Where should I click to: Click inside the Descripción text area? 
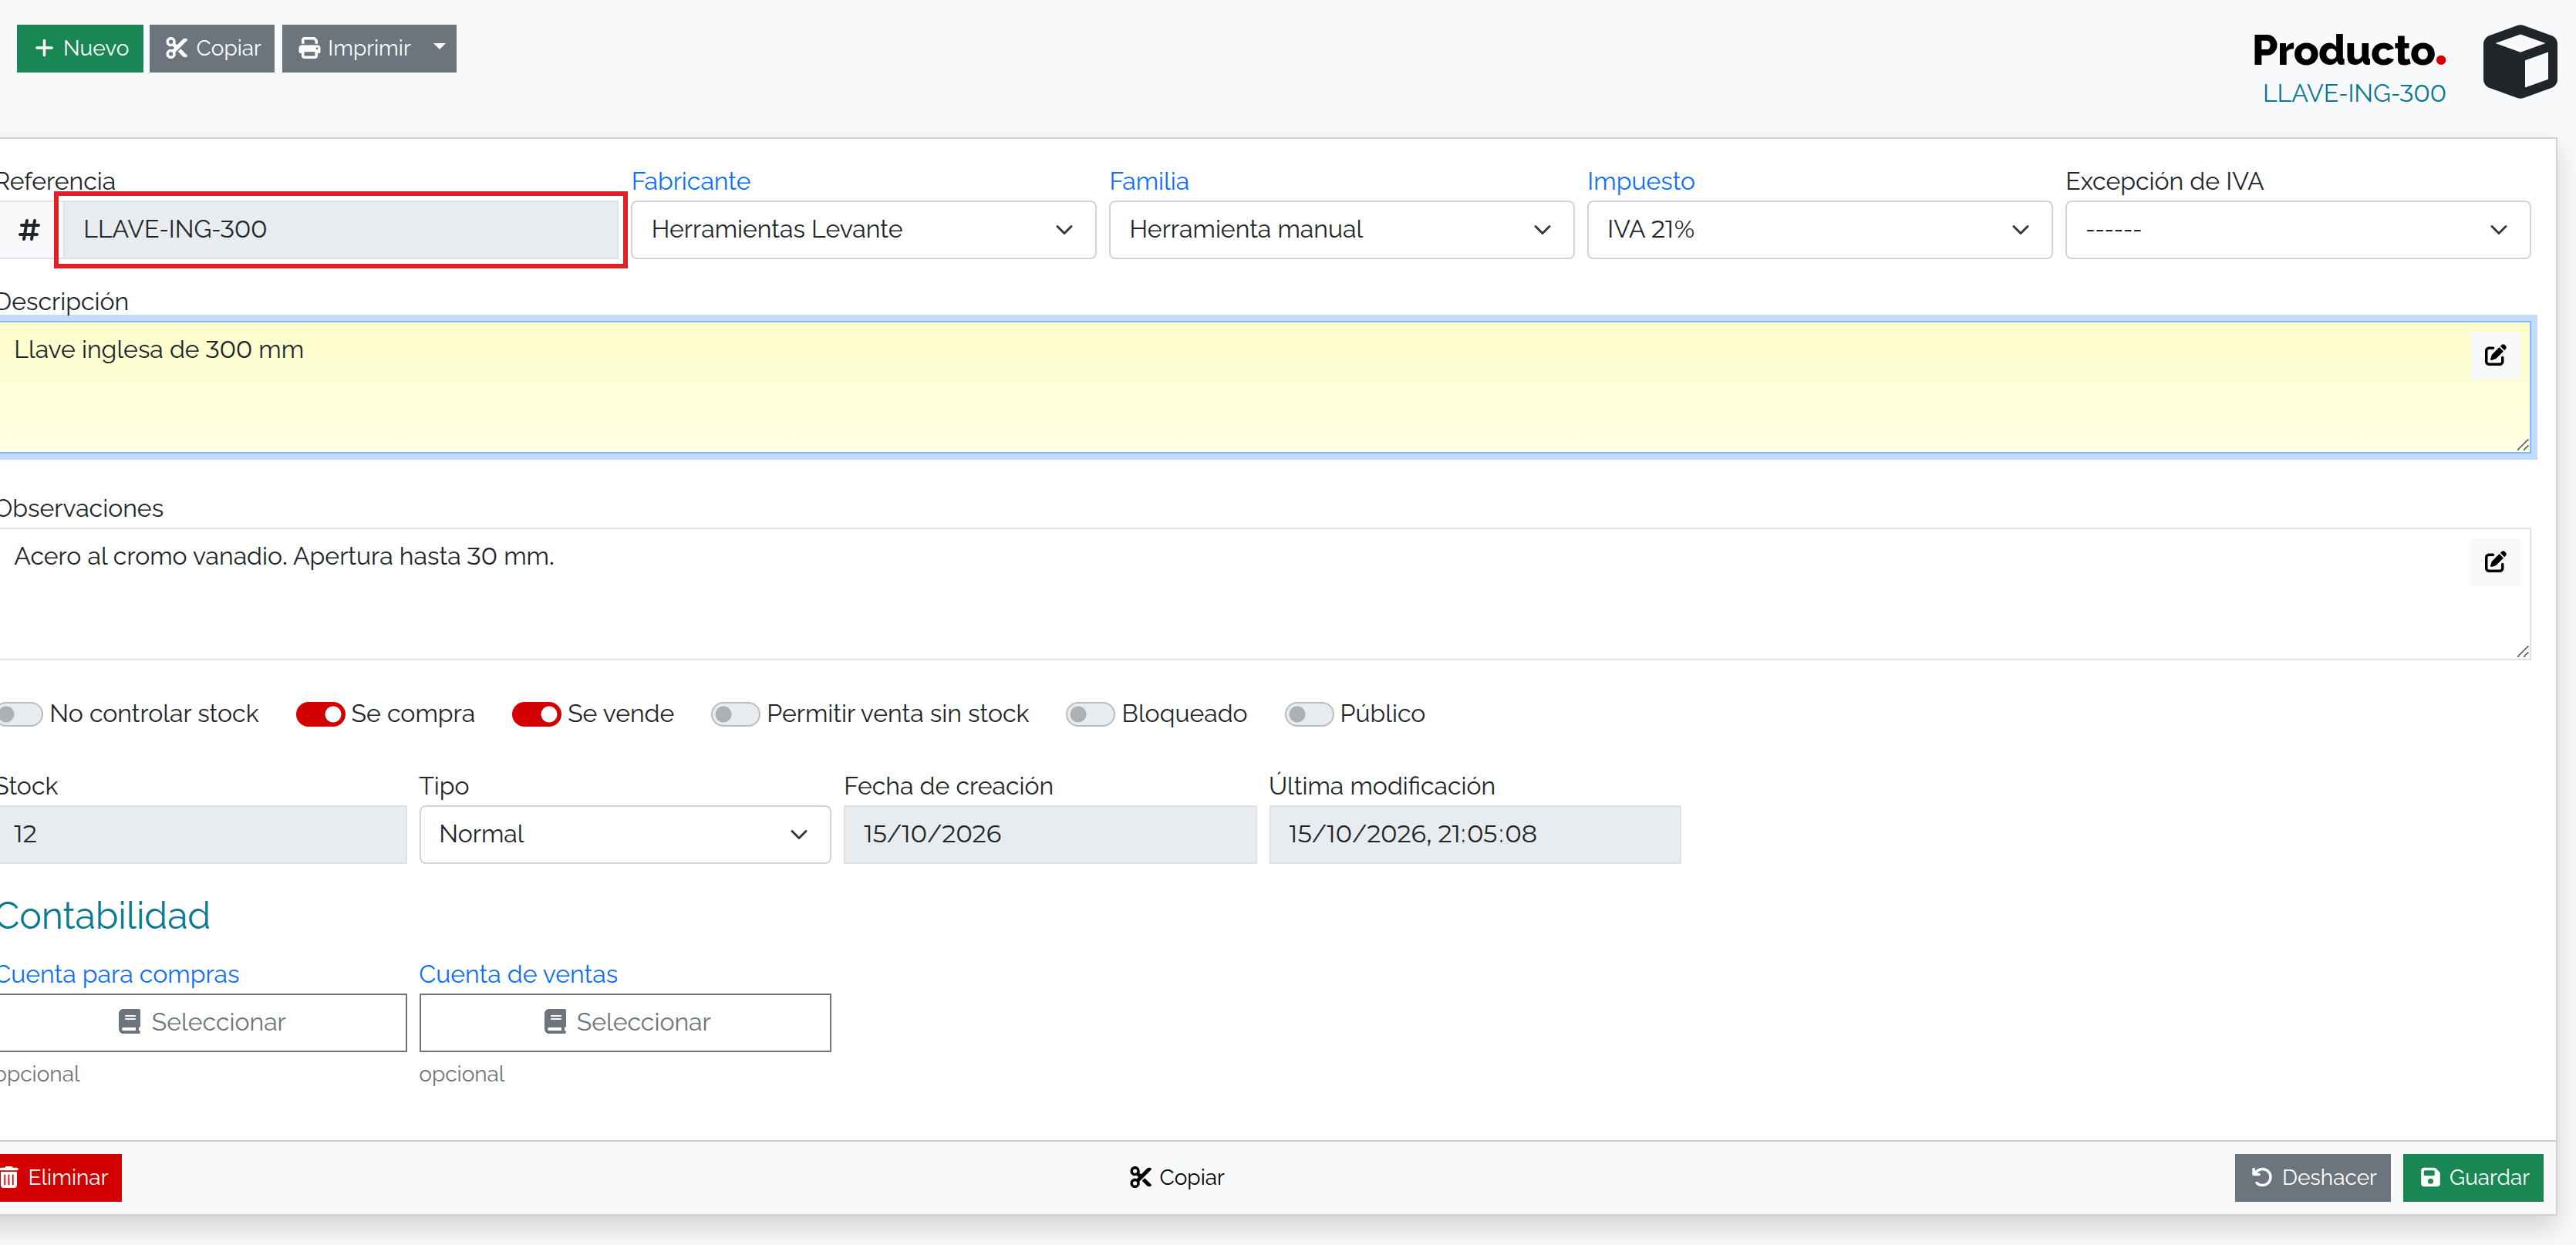pyautogui.click(x=1264, y=388)
